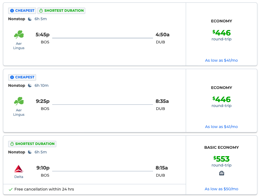Click the Delta airline logo
The image size is (259, 196).
[x=19, y=169]
